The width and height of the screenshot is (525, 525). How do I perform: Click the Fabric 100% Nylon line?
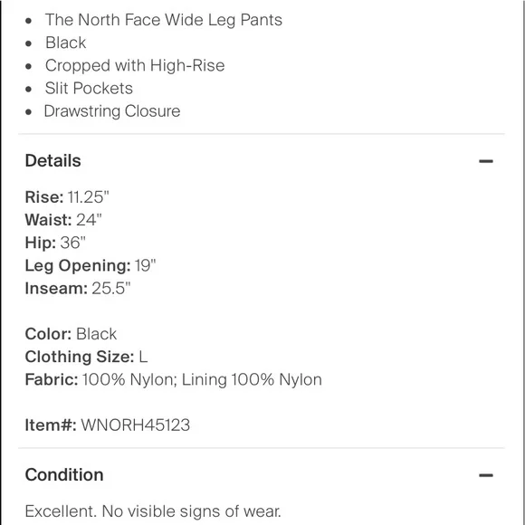[x=174, y=379]
